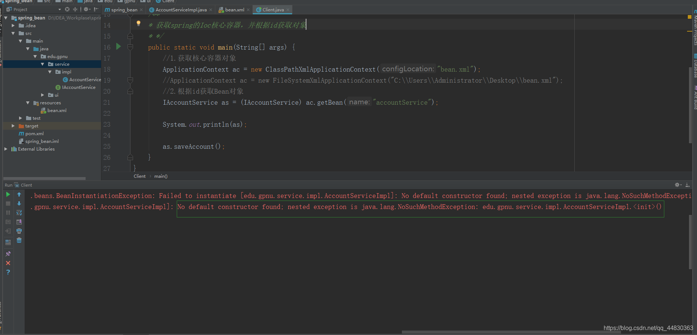Close the AccountServiceImpl.java tab
Screen dimensions: 697x335
(x=211, y=10)
